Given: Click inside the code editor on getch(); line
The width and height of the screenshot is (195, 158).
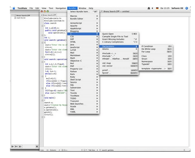Looking at the screenshot, I should point(48,112).
